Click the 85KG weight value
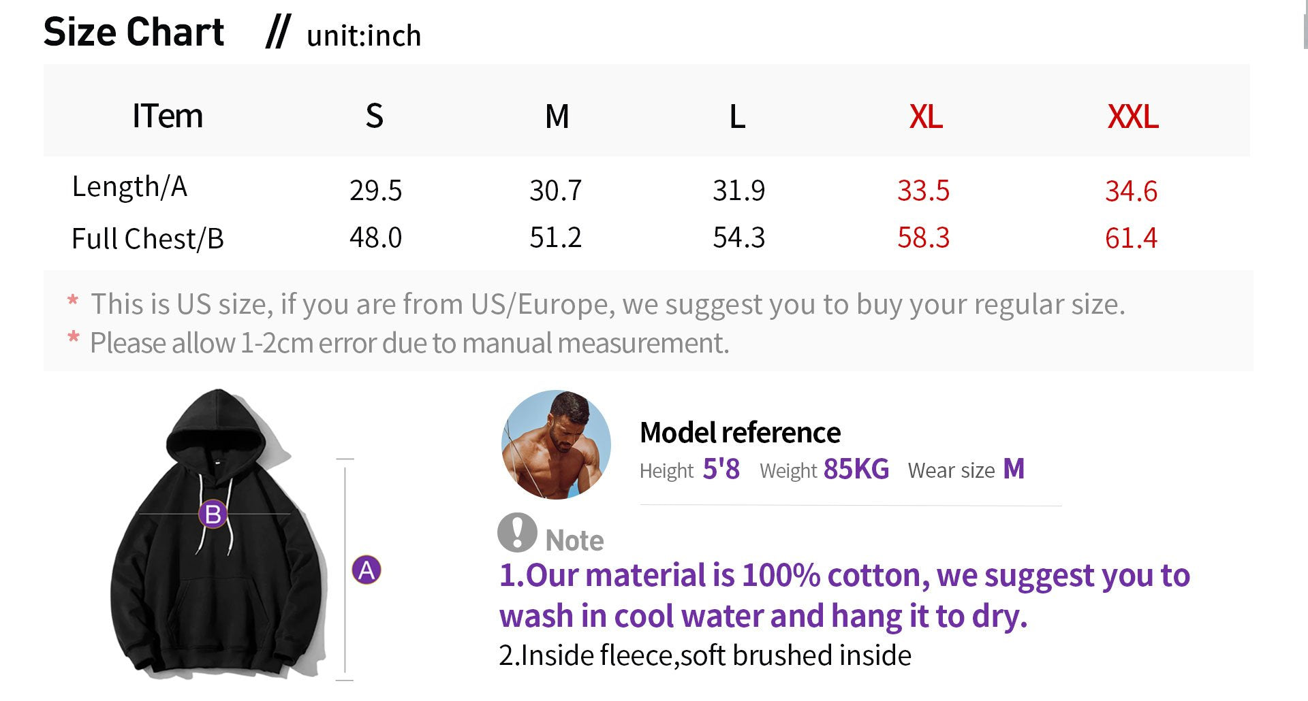The width and height of the screenshot is (1308, 701). [856, 469]
